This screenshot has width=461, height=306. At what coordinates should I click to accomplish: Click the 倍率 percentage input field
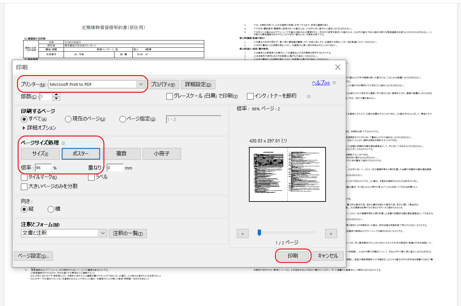point(43,168)
